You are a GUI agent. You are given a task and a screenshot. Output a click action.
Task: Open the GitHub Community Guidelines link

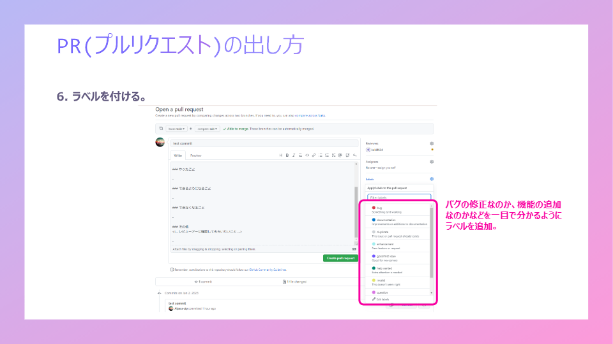coord(268,269)
